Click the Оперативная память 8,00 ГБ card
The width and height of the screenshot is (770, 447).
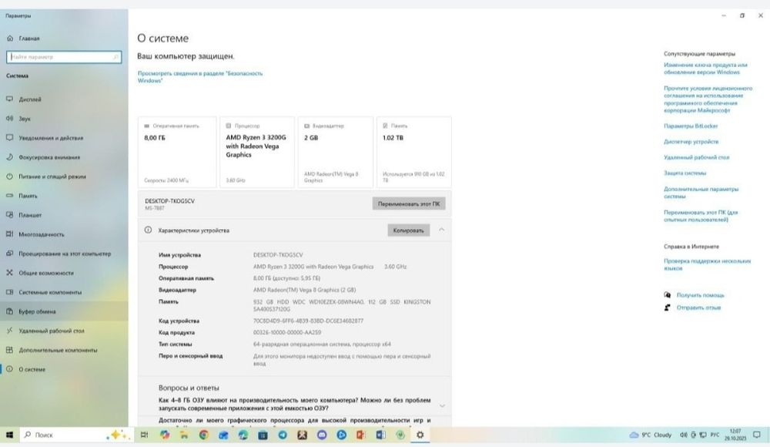pyautogui.click(x=177, y=152)
